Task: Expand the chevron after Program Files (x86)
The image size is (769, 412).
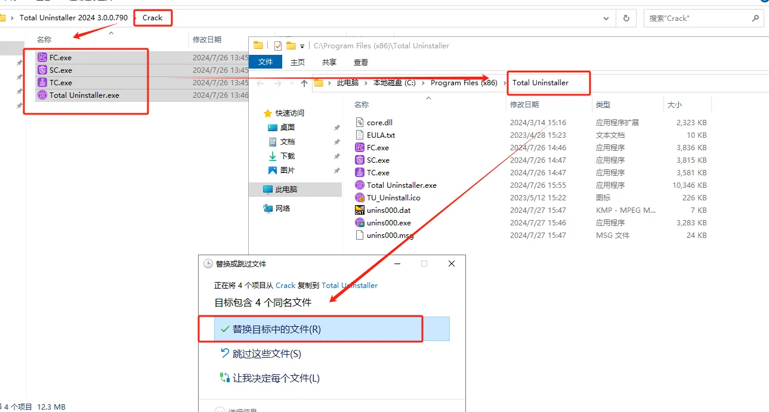Action: coord(505,83)
